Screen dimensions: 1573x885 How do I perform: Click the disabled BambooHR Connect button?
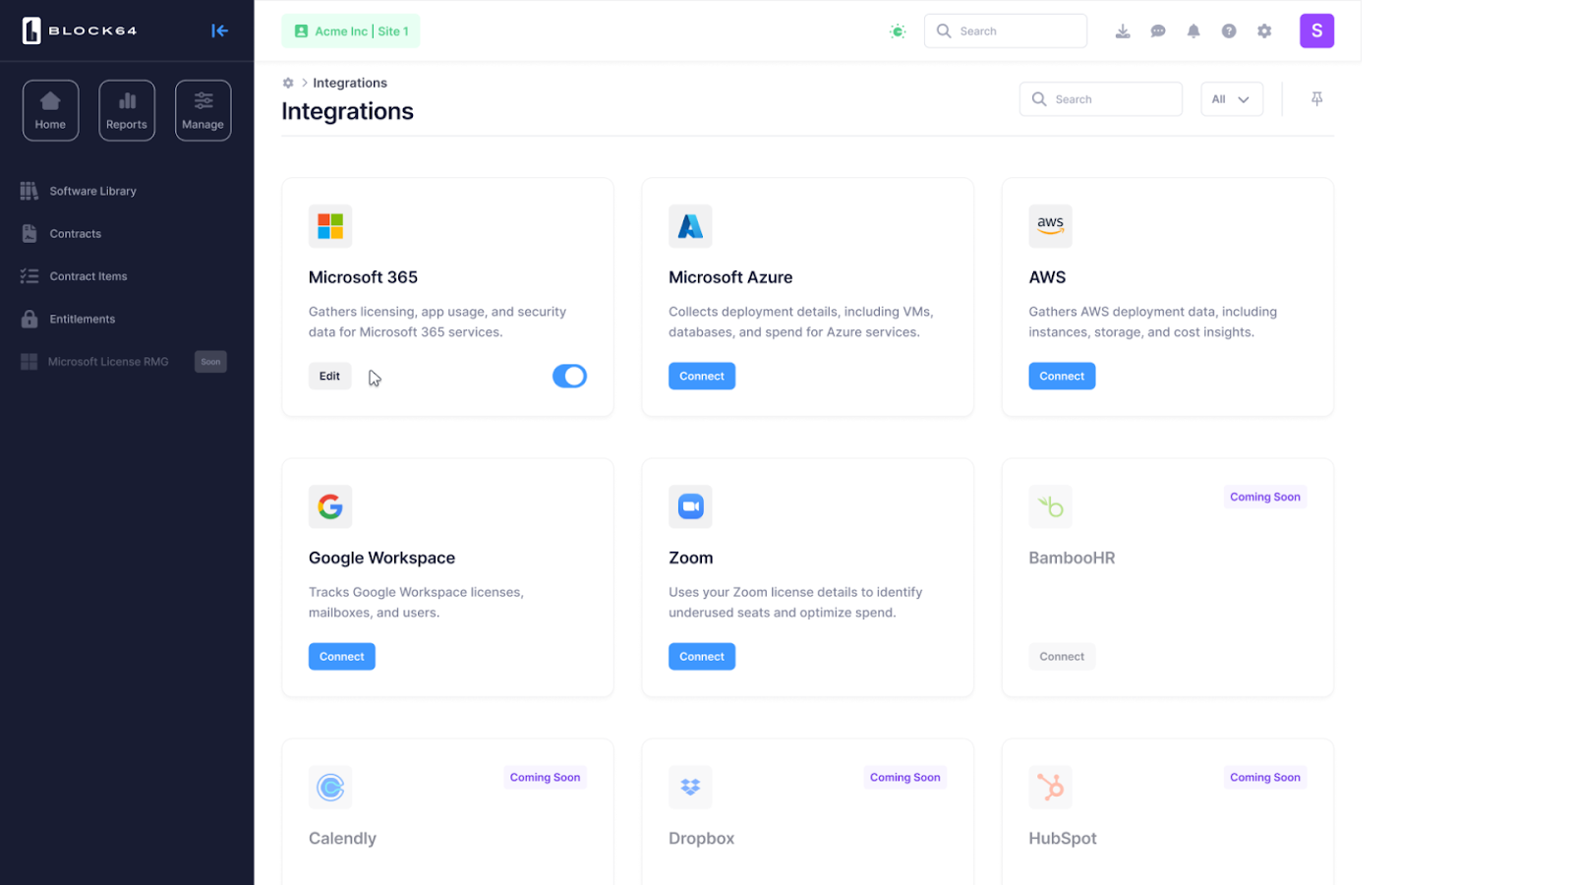tap(1062, 656)
